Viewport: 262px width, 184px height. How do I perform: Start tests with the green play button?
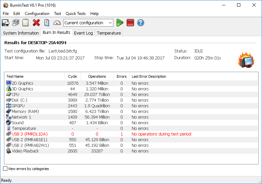[x=120, y=23]
